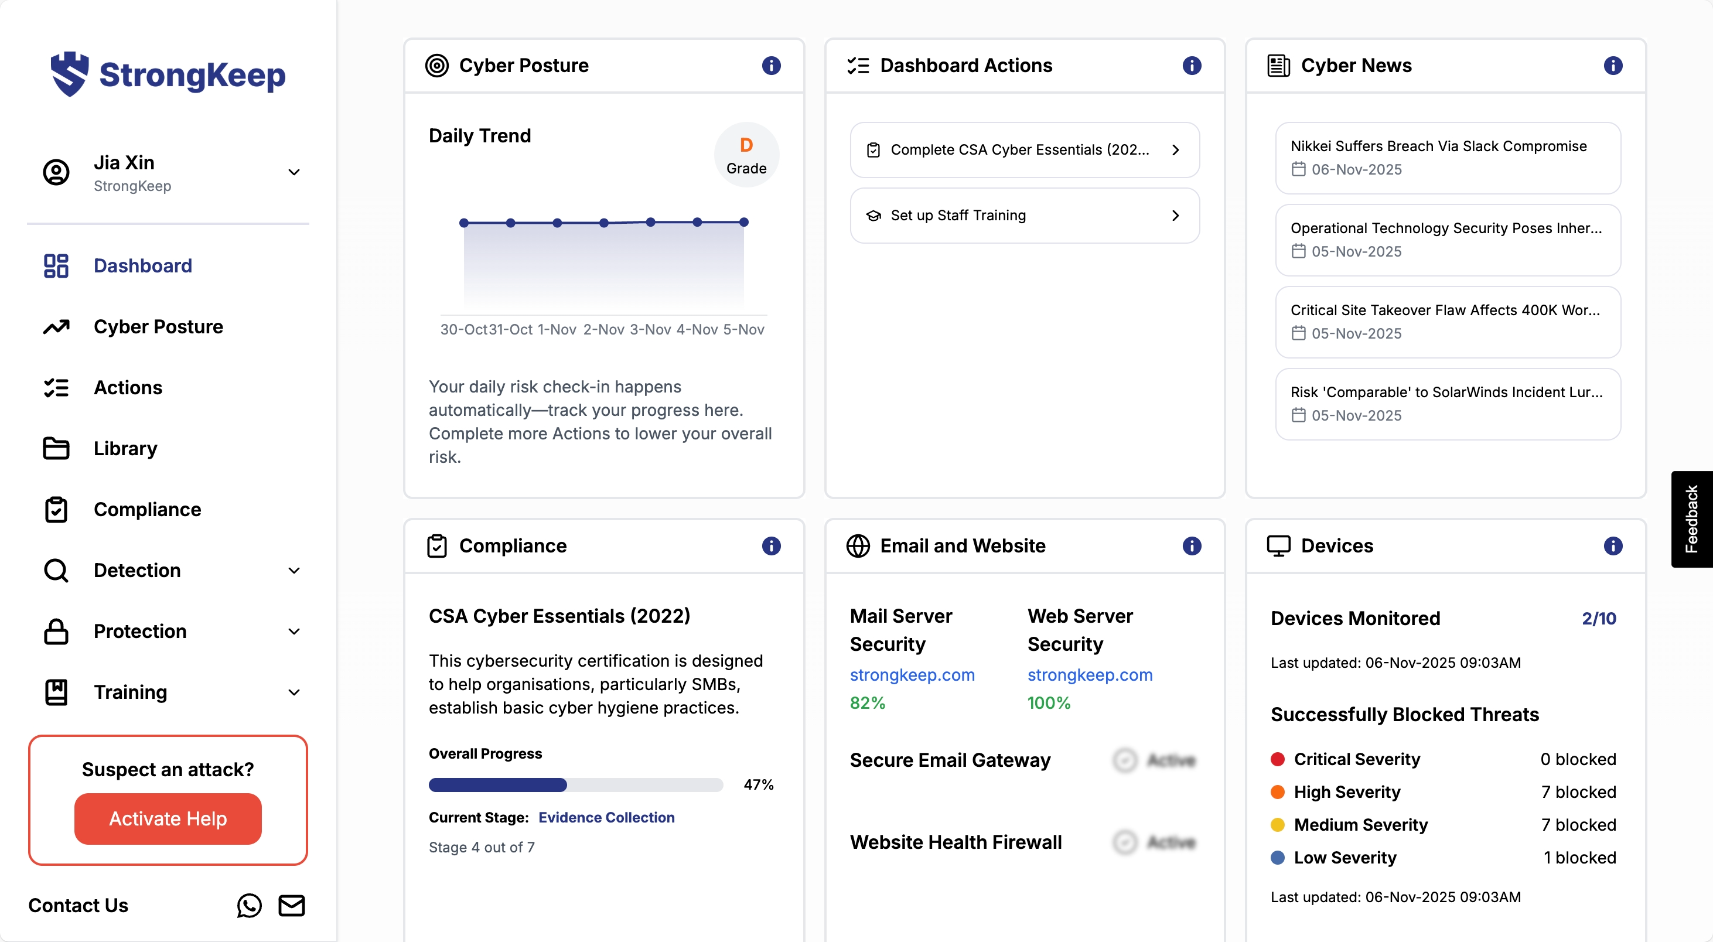This screenshot has height=942, width=1713.
Task: Open the Evidence Collection stage link
Action: click(606, 817)
